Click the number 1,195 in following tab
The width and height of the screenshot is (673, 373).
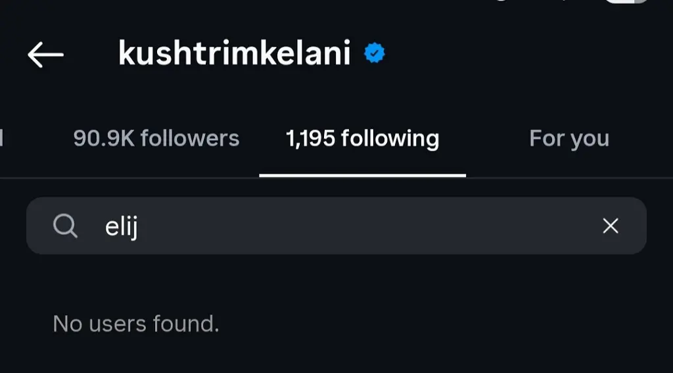point(310,139)
